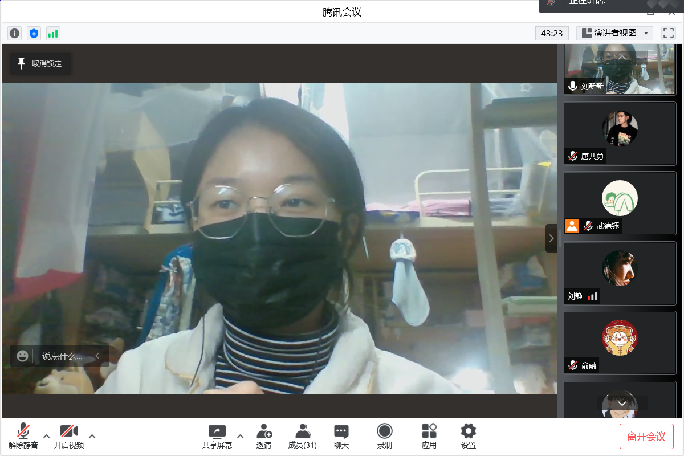This screenshot has width=684, height=456.
Task: Expand video options arrow beside 开启视频
Action: (92, 436)
